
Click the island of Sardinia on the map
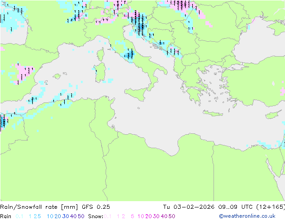pos(100,73)
